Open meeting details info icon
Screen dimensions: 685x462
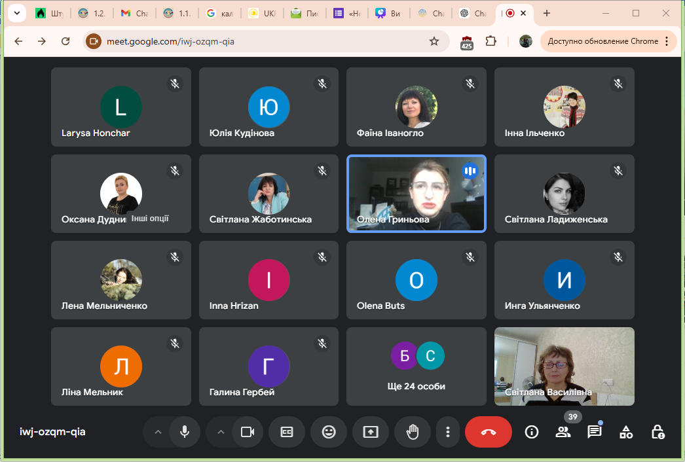pyautogui.click(x=531, y=432)
